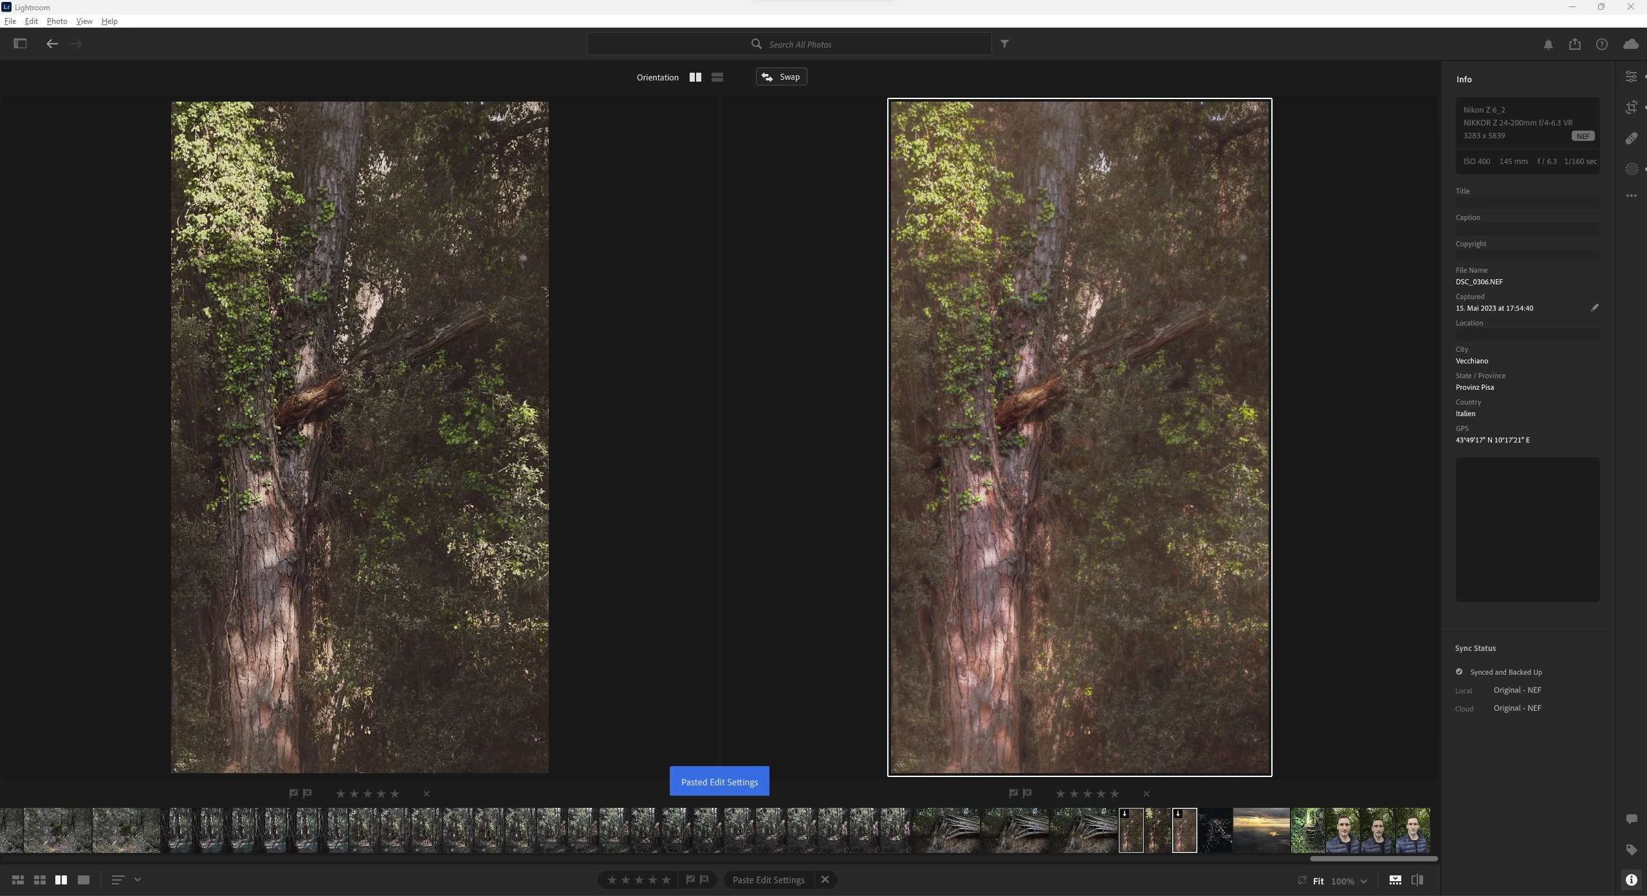Open cloud sync status icon
The image size is (1647, 896).
(x=1630, y=44)
